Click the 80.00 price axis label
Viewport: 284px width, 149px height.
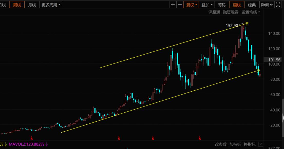click(275, 79)
